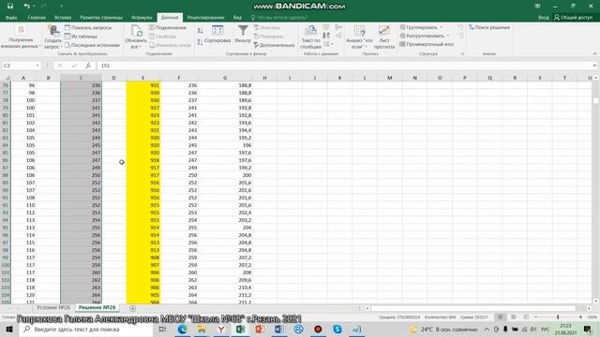The width and height of the screenshot is (600, 337).
Task: Click Вход sign-in link
Action: point(543,18)
